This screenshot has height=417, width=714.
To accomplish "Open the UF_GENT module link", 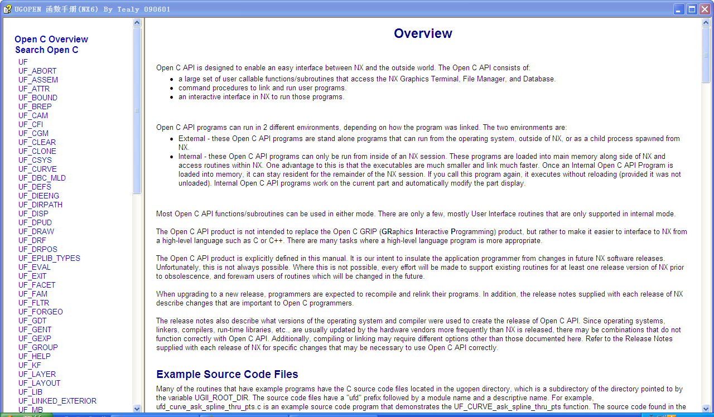I will point(35,329).
